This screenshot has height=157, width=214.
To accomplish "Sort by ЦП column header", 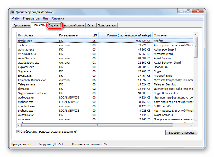I will (94, 35).
